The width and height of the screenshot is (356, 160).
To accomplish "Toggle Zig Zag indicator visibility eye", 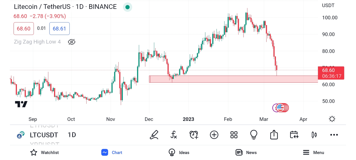I will pos(71,42).
